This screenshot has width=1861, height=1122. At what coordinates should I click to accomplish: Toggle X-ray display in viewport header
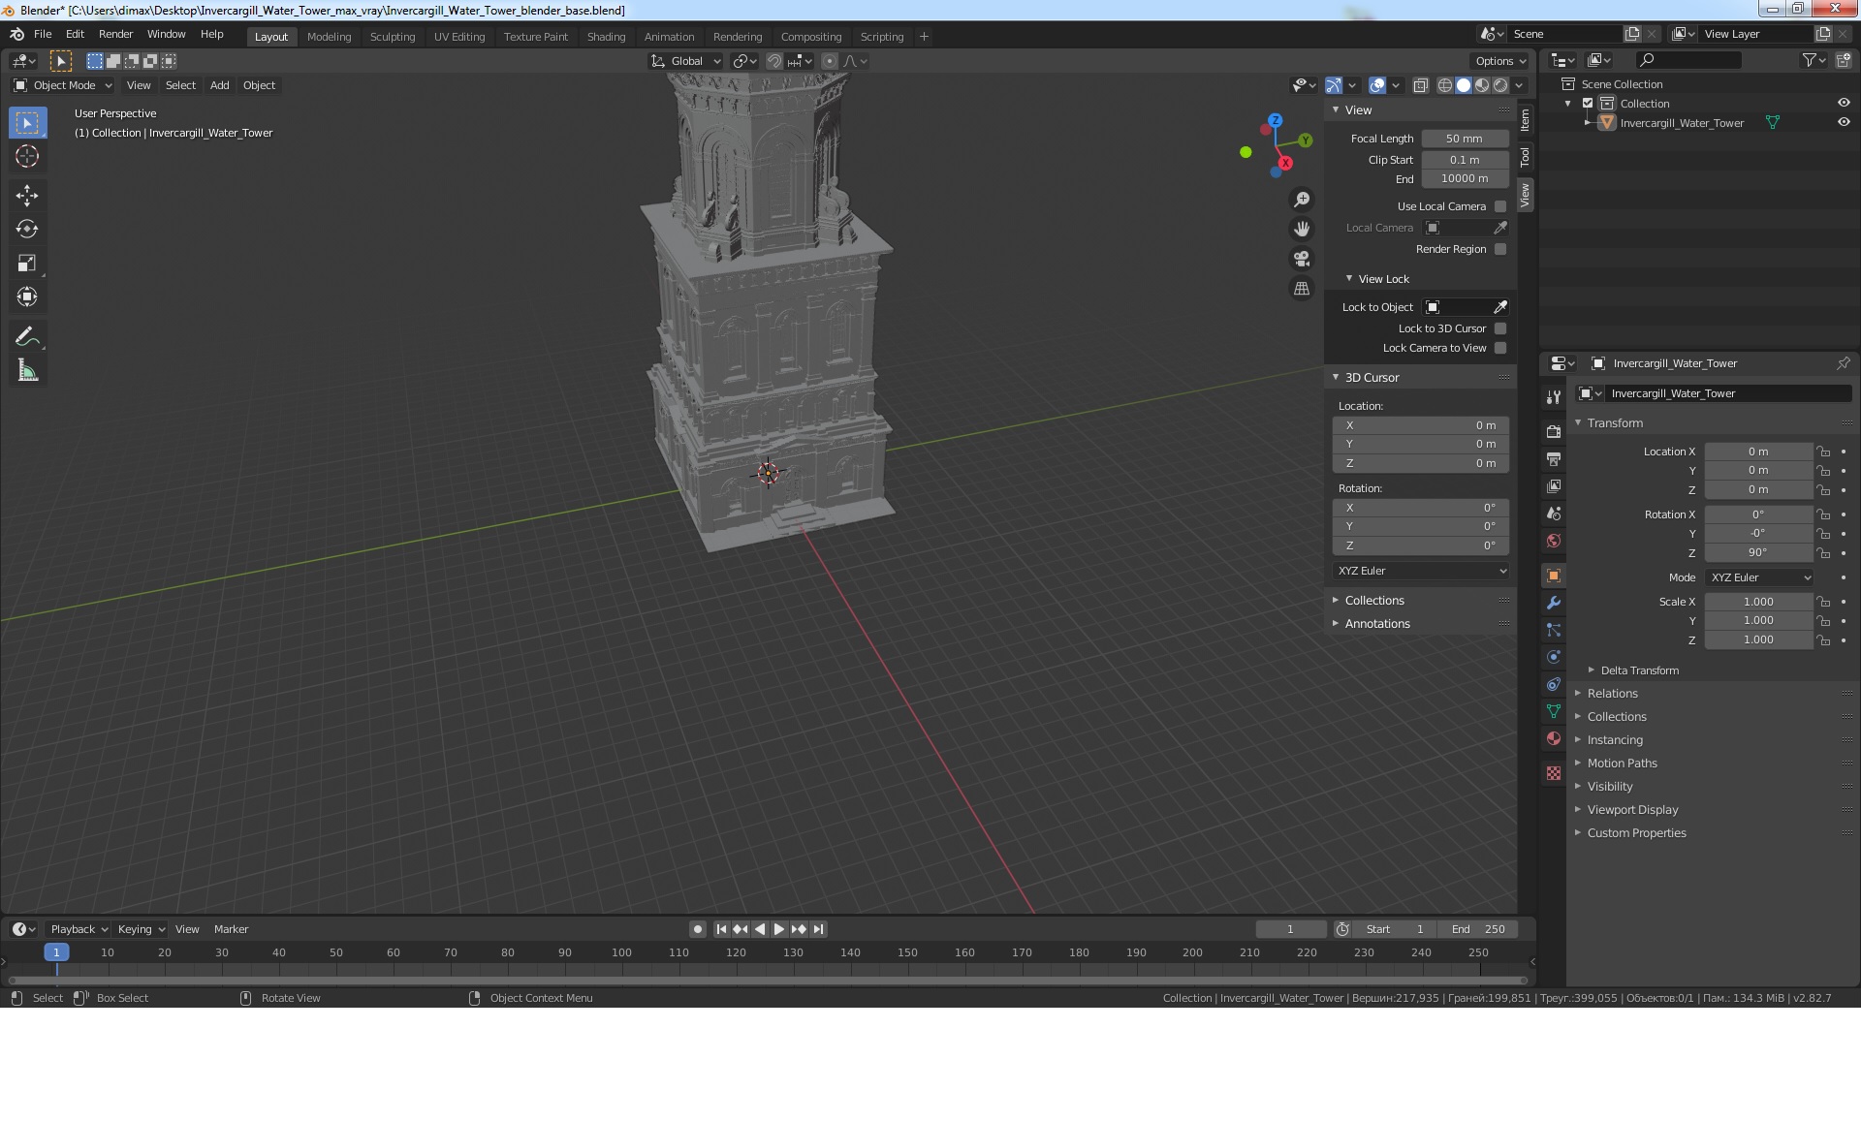(x=1420, y=85)
